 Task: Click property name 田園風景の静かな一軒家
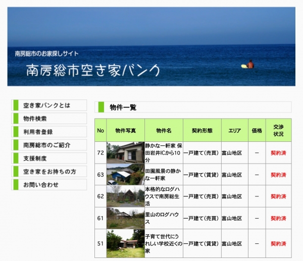(163, 175)
